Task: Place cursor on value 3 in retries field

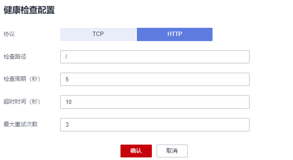Action: click(x=67, y=124)
